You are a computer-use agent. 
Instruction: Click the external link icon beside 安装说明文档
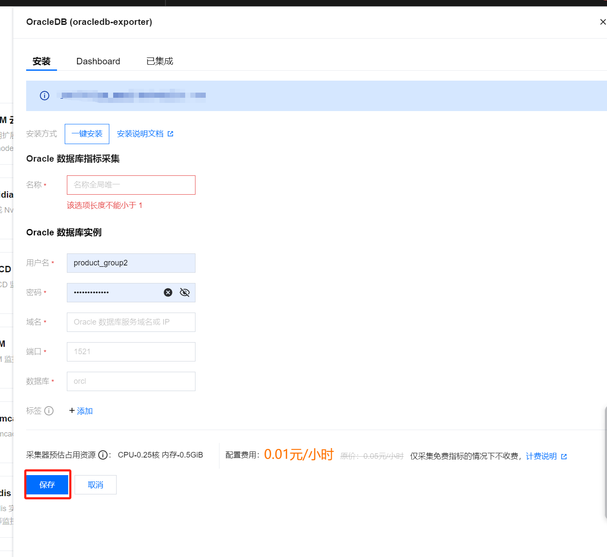click(x=171, y=134)
